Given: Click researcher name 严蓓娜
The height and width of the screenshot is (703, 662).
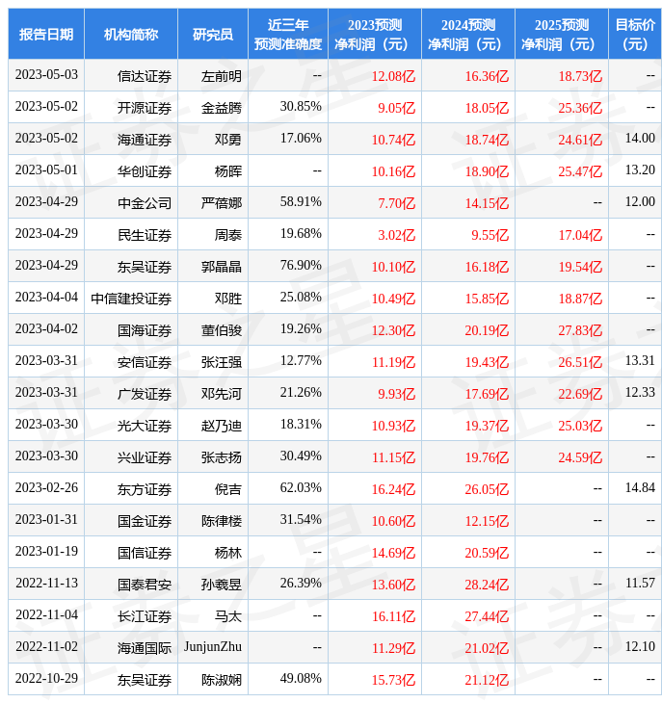Looking at the screenshot, I should click(222, 203).
